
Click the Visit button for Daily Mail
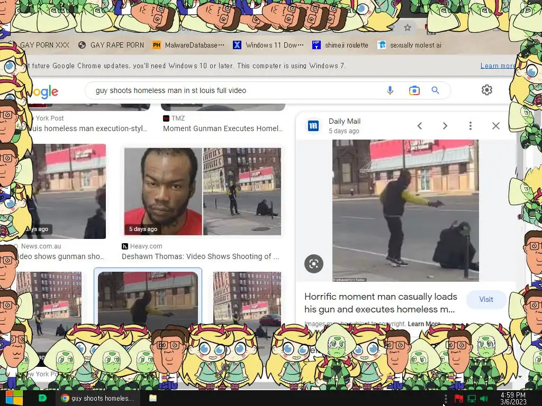click(486, 299)
